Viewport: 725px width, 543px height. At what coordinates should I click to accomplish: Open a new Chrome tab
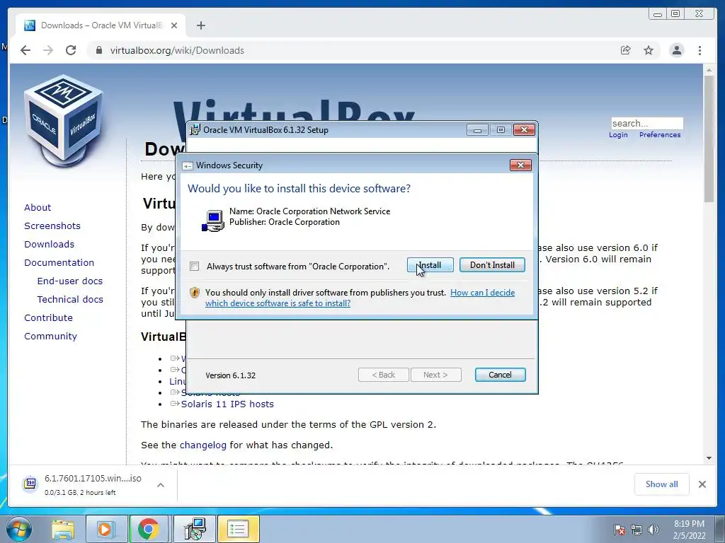point(200,25)
